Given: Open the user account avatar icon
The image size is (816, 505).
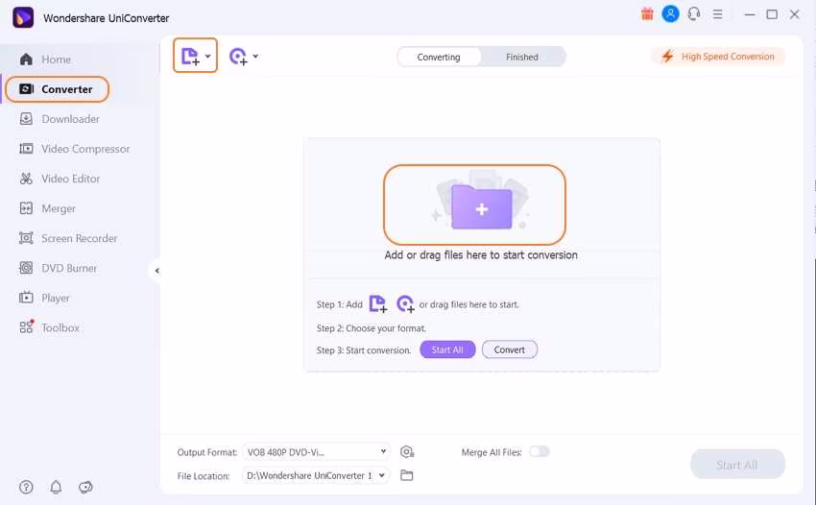Looking at the screenshot, I should tap(670, 14).
